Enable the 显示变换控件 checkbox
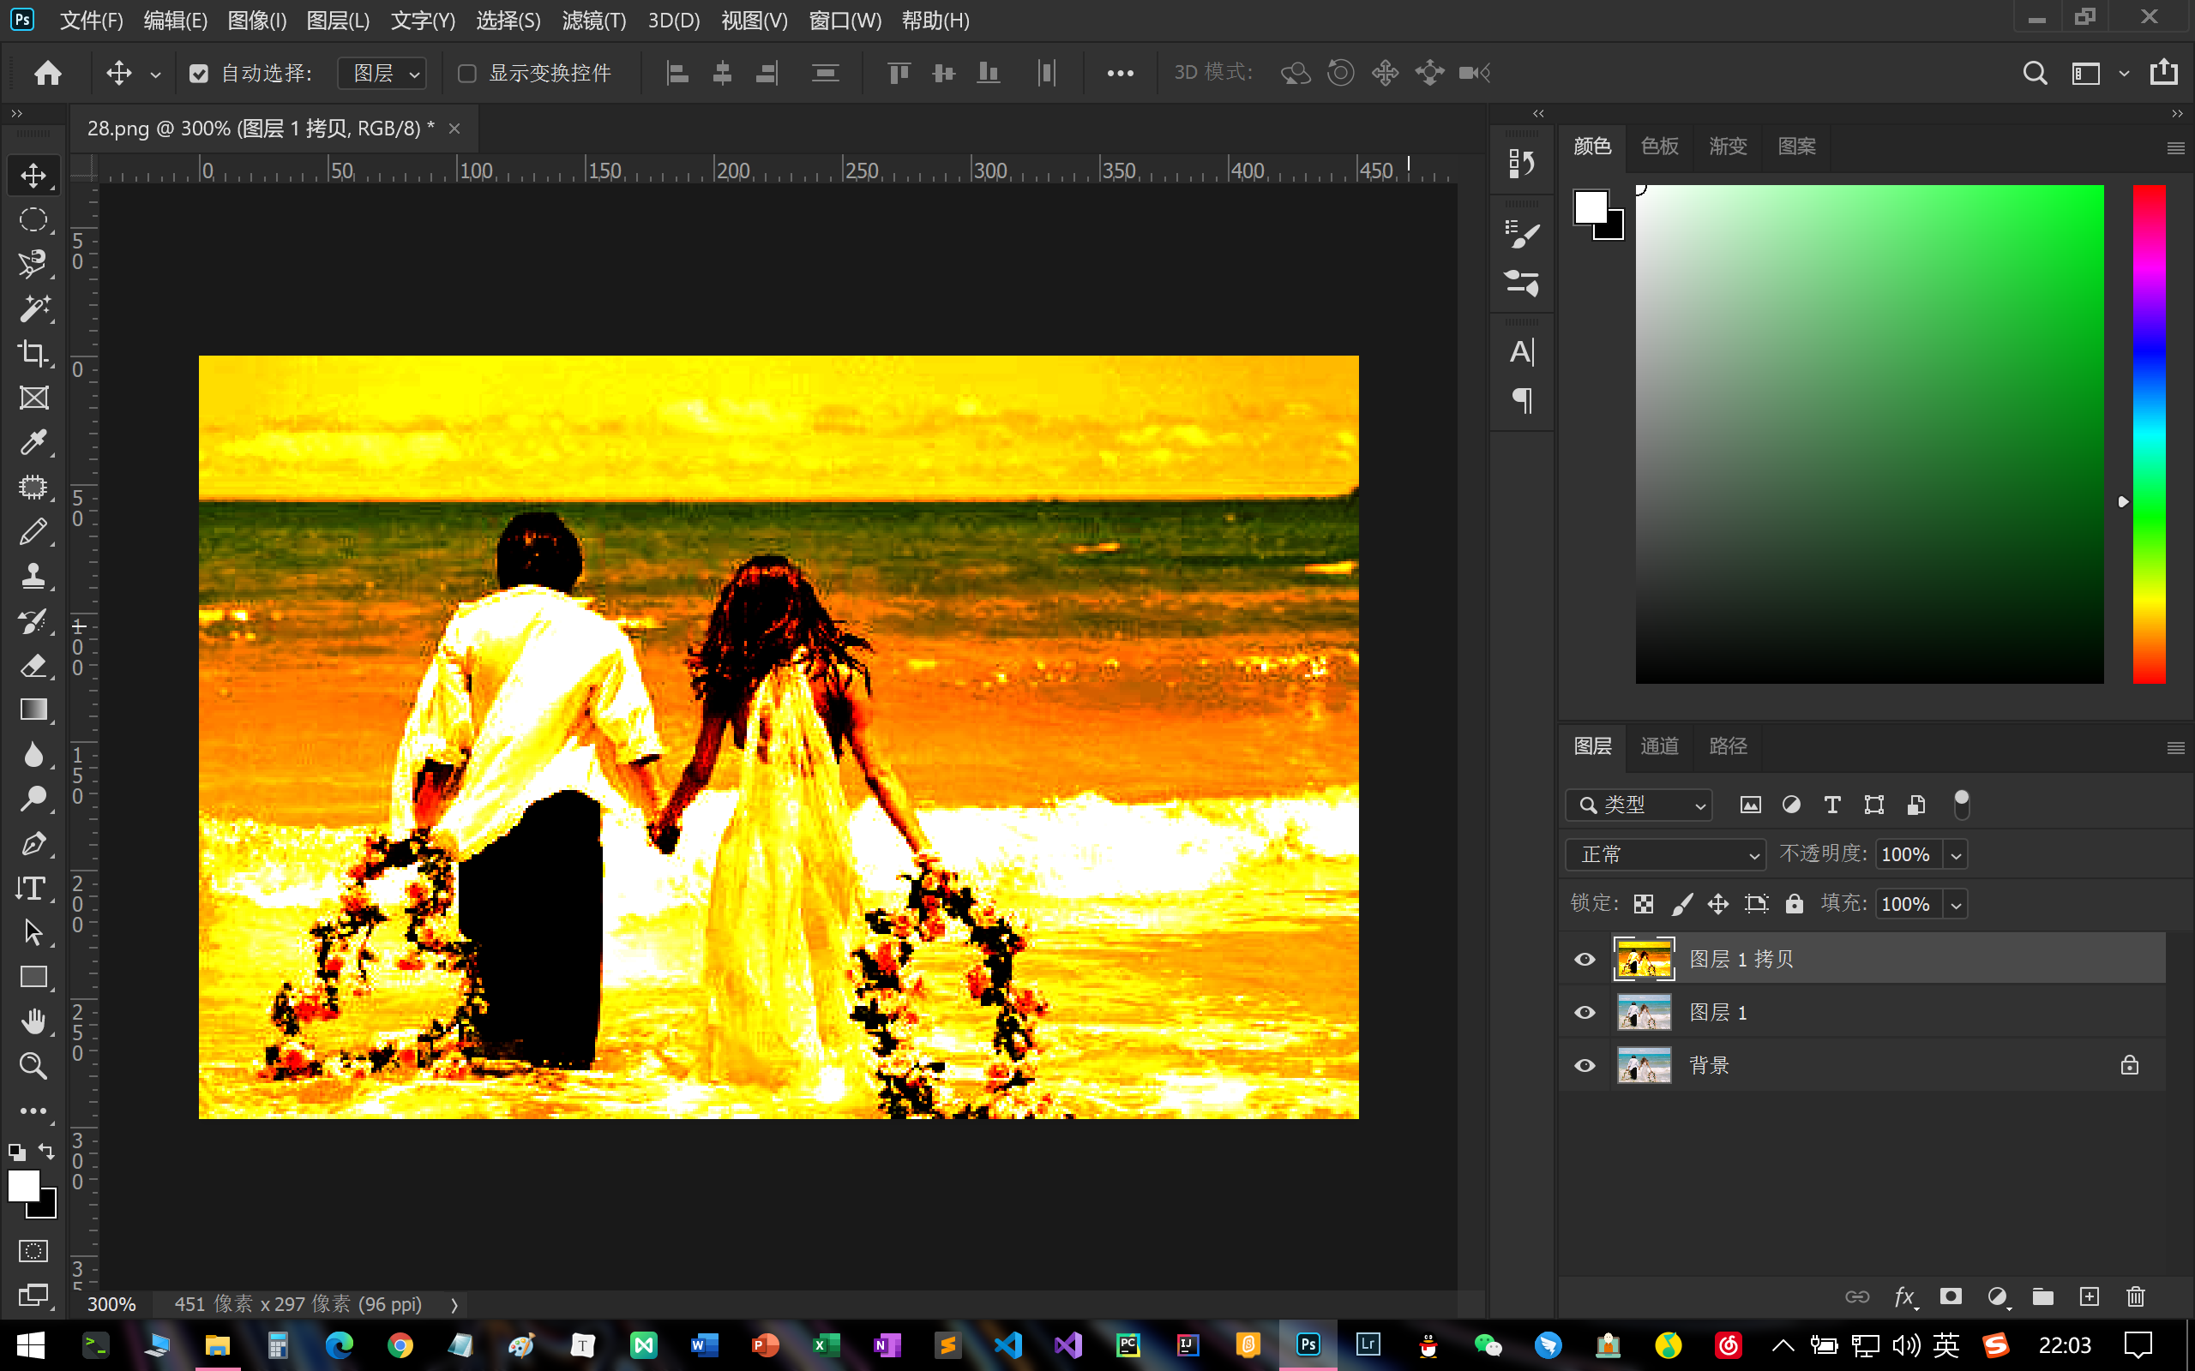2195x1371 pixels. click(467, 74)
